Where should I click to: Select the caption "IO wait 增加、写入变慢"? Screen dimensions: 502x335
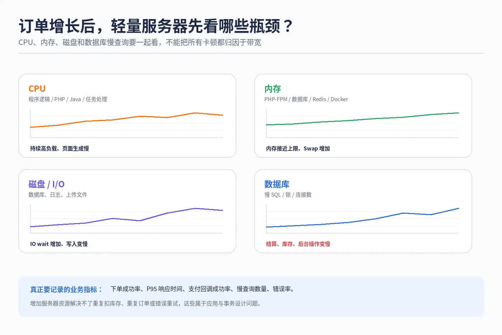pyautogui.click(x=59, y=244)
